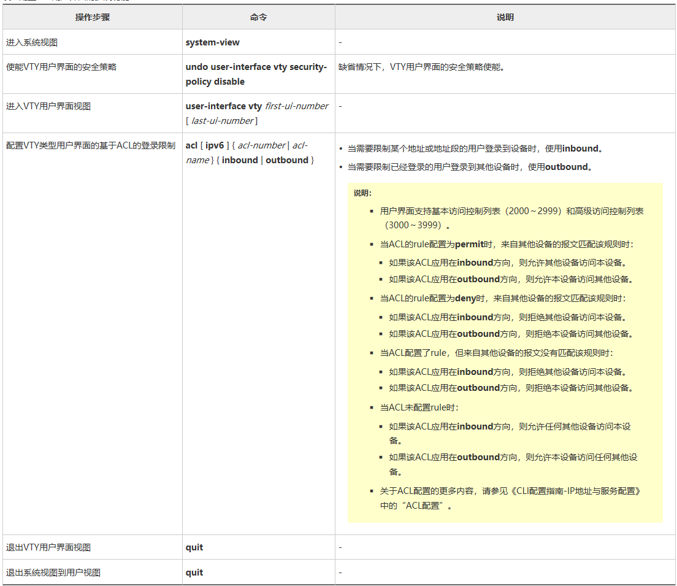
Task: Open the 《CLI配置指南-IP地址与服务配置》 reference
Action: [x=567, y=491]
